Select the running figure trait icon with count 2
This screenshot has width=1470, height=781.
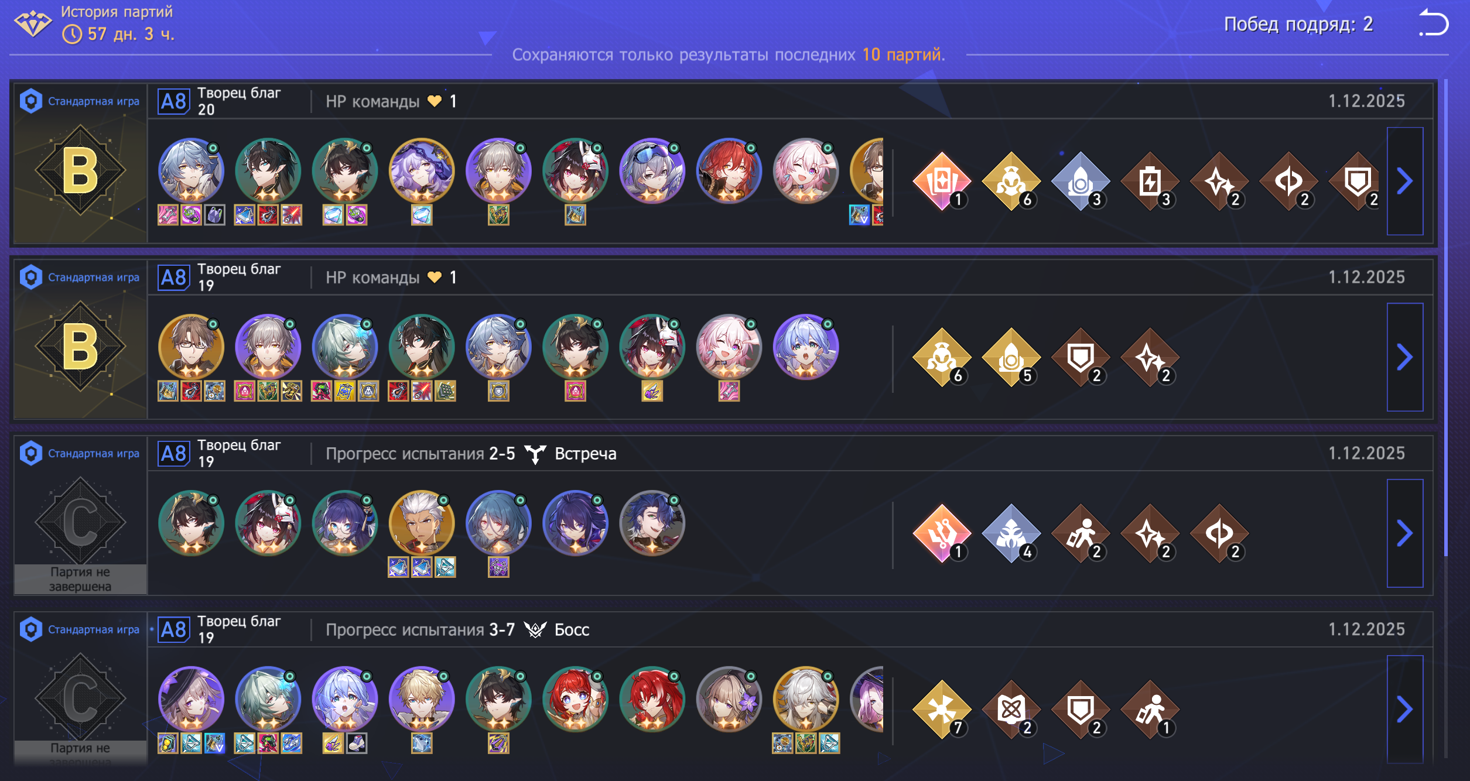[1080, 534]
